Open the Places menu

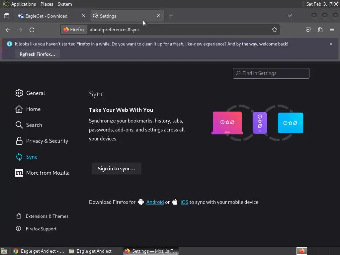(47, 4)
